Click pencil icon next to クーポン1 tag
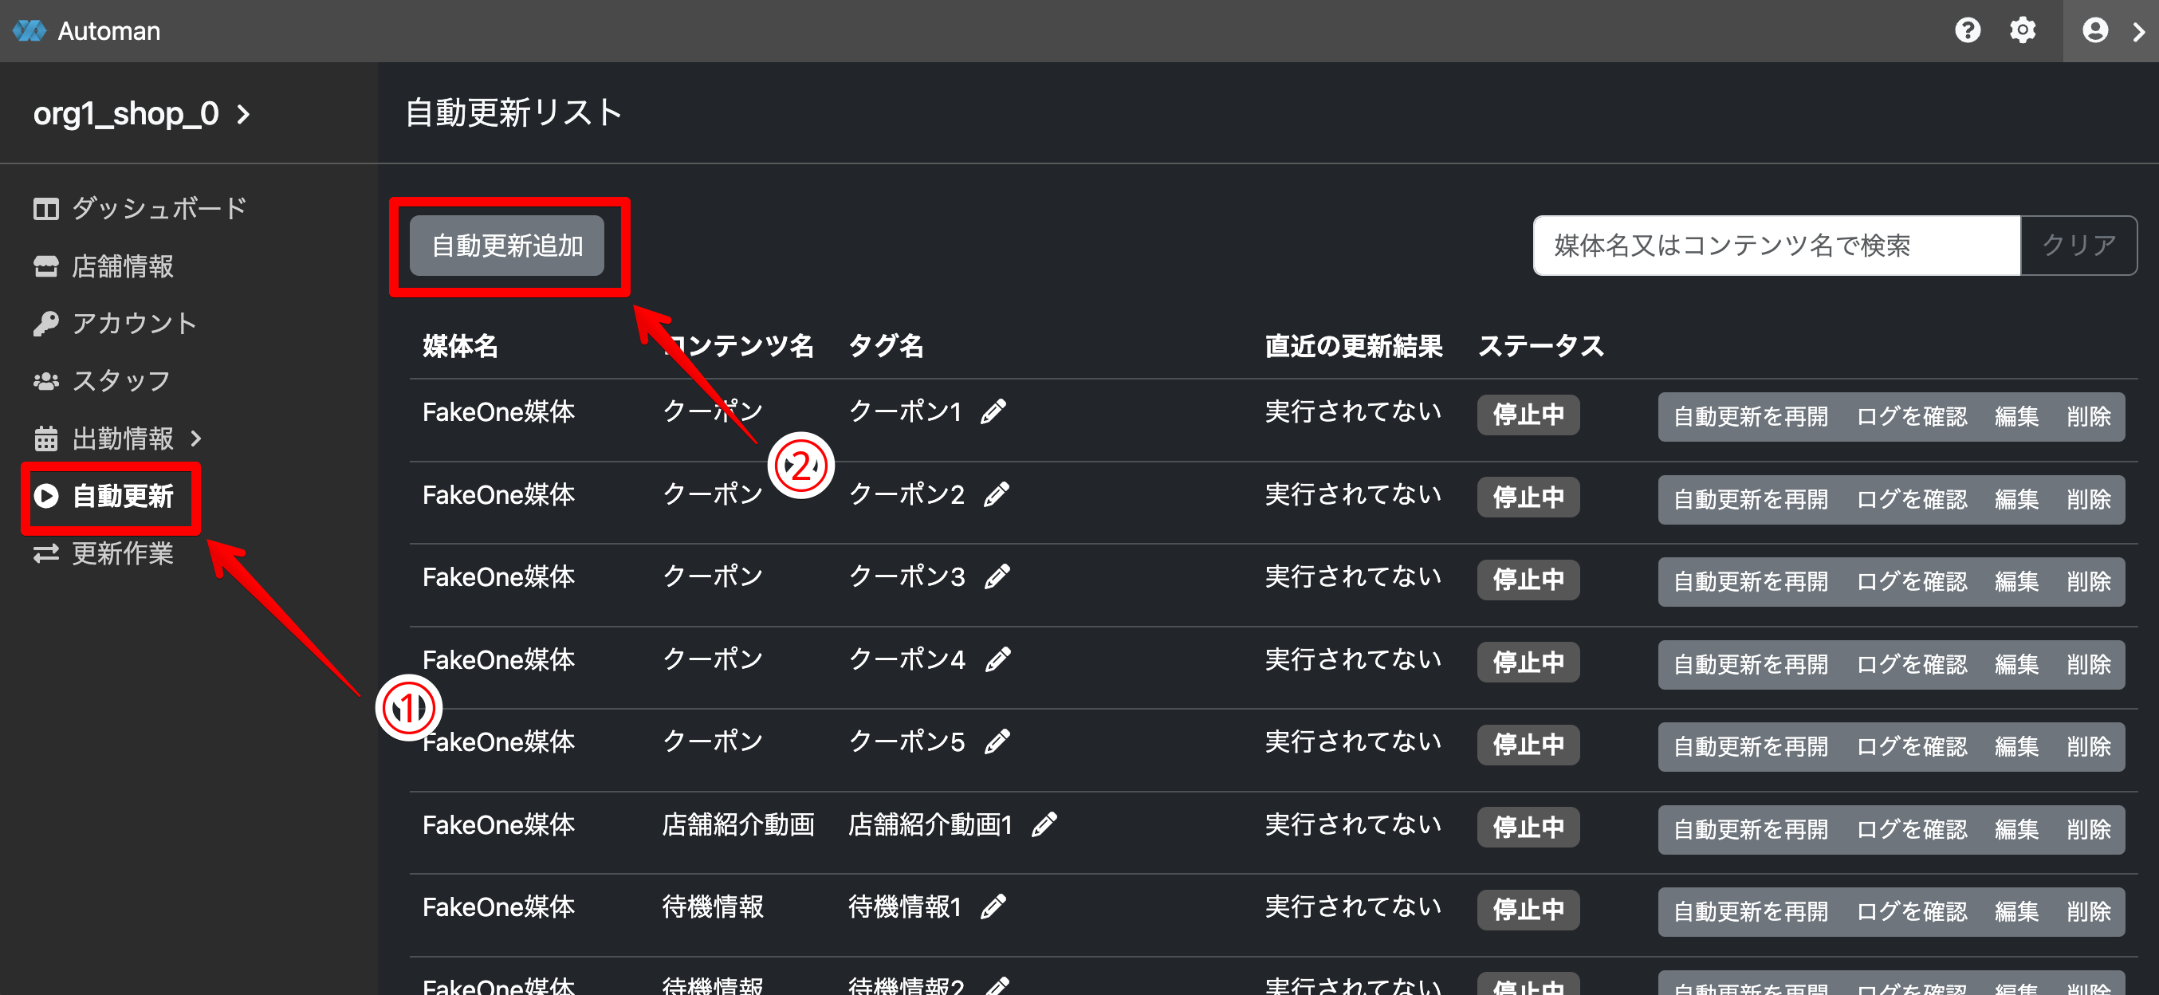Screen dimensions: 2159x995 tap(993, 411)
